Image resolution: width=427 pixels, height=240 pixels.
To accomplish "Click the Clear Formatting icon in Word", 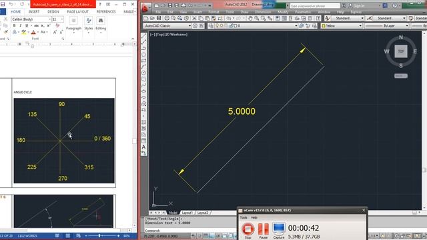I will [x=57, y=25].
